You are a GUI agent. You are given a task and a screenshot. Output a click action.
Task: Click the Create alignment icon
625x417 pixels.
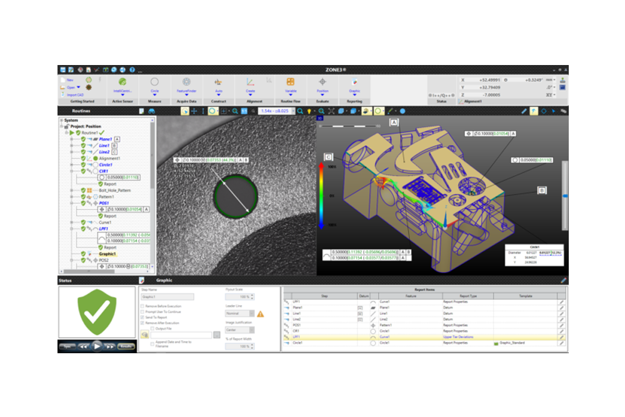click(x=250, y=82)
